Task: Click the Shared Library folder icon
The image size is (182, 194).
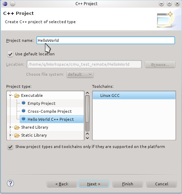Action: point(17,127)
